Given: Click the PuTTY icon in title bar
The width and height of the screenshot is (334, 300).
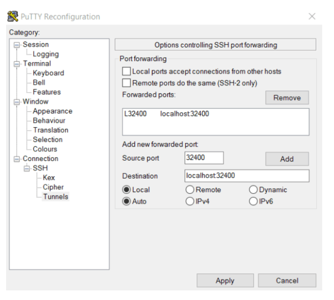Looking at the screenshot, I should (13, 16).
